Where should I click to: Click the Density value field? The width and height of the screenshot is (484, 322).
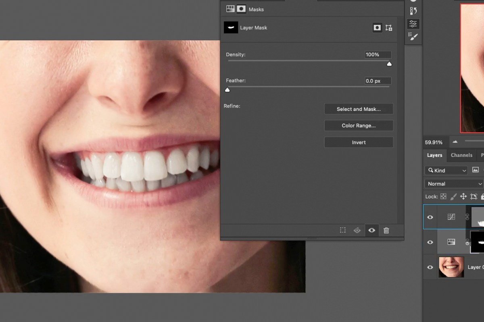pyautogui.click(x=378, y=55)
